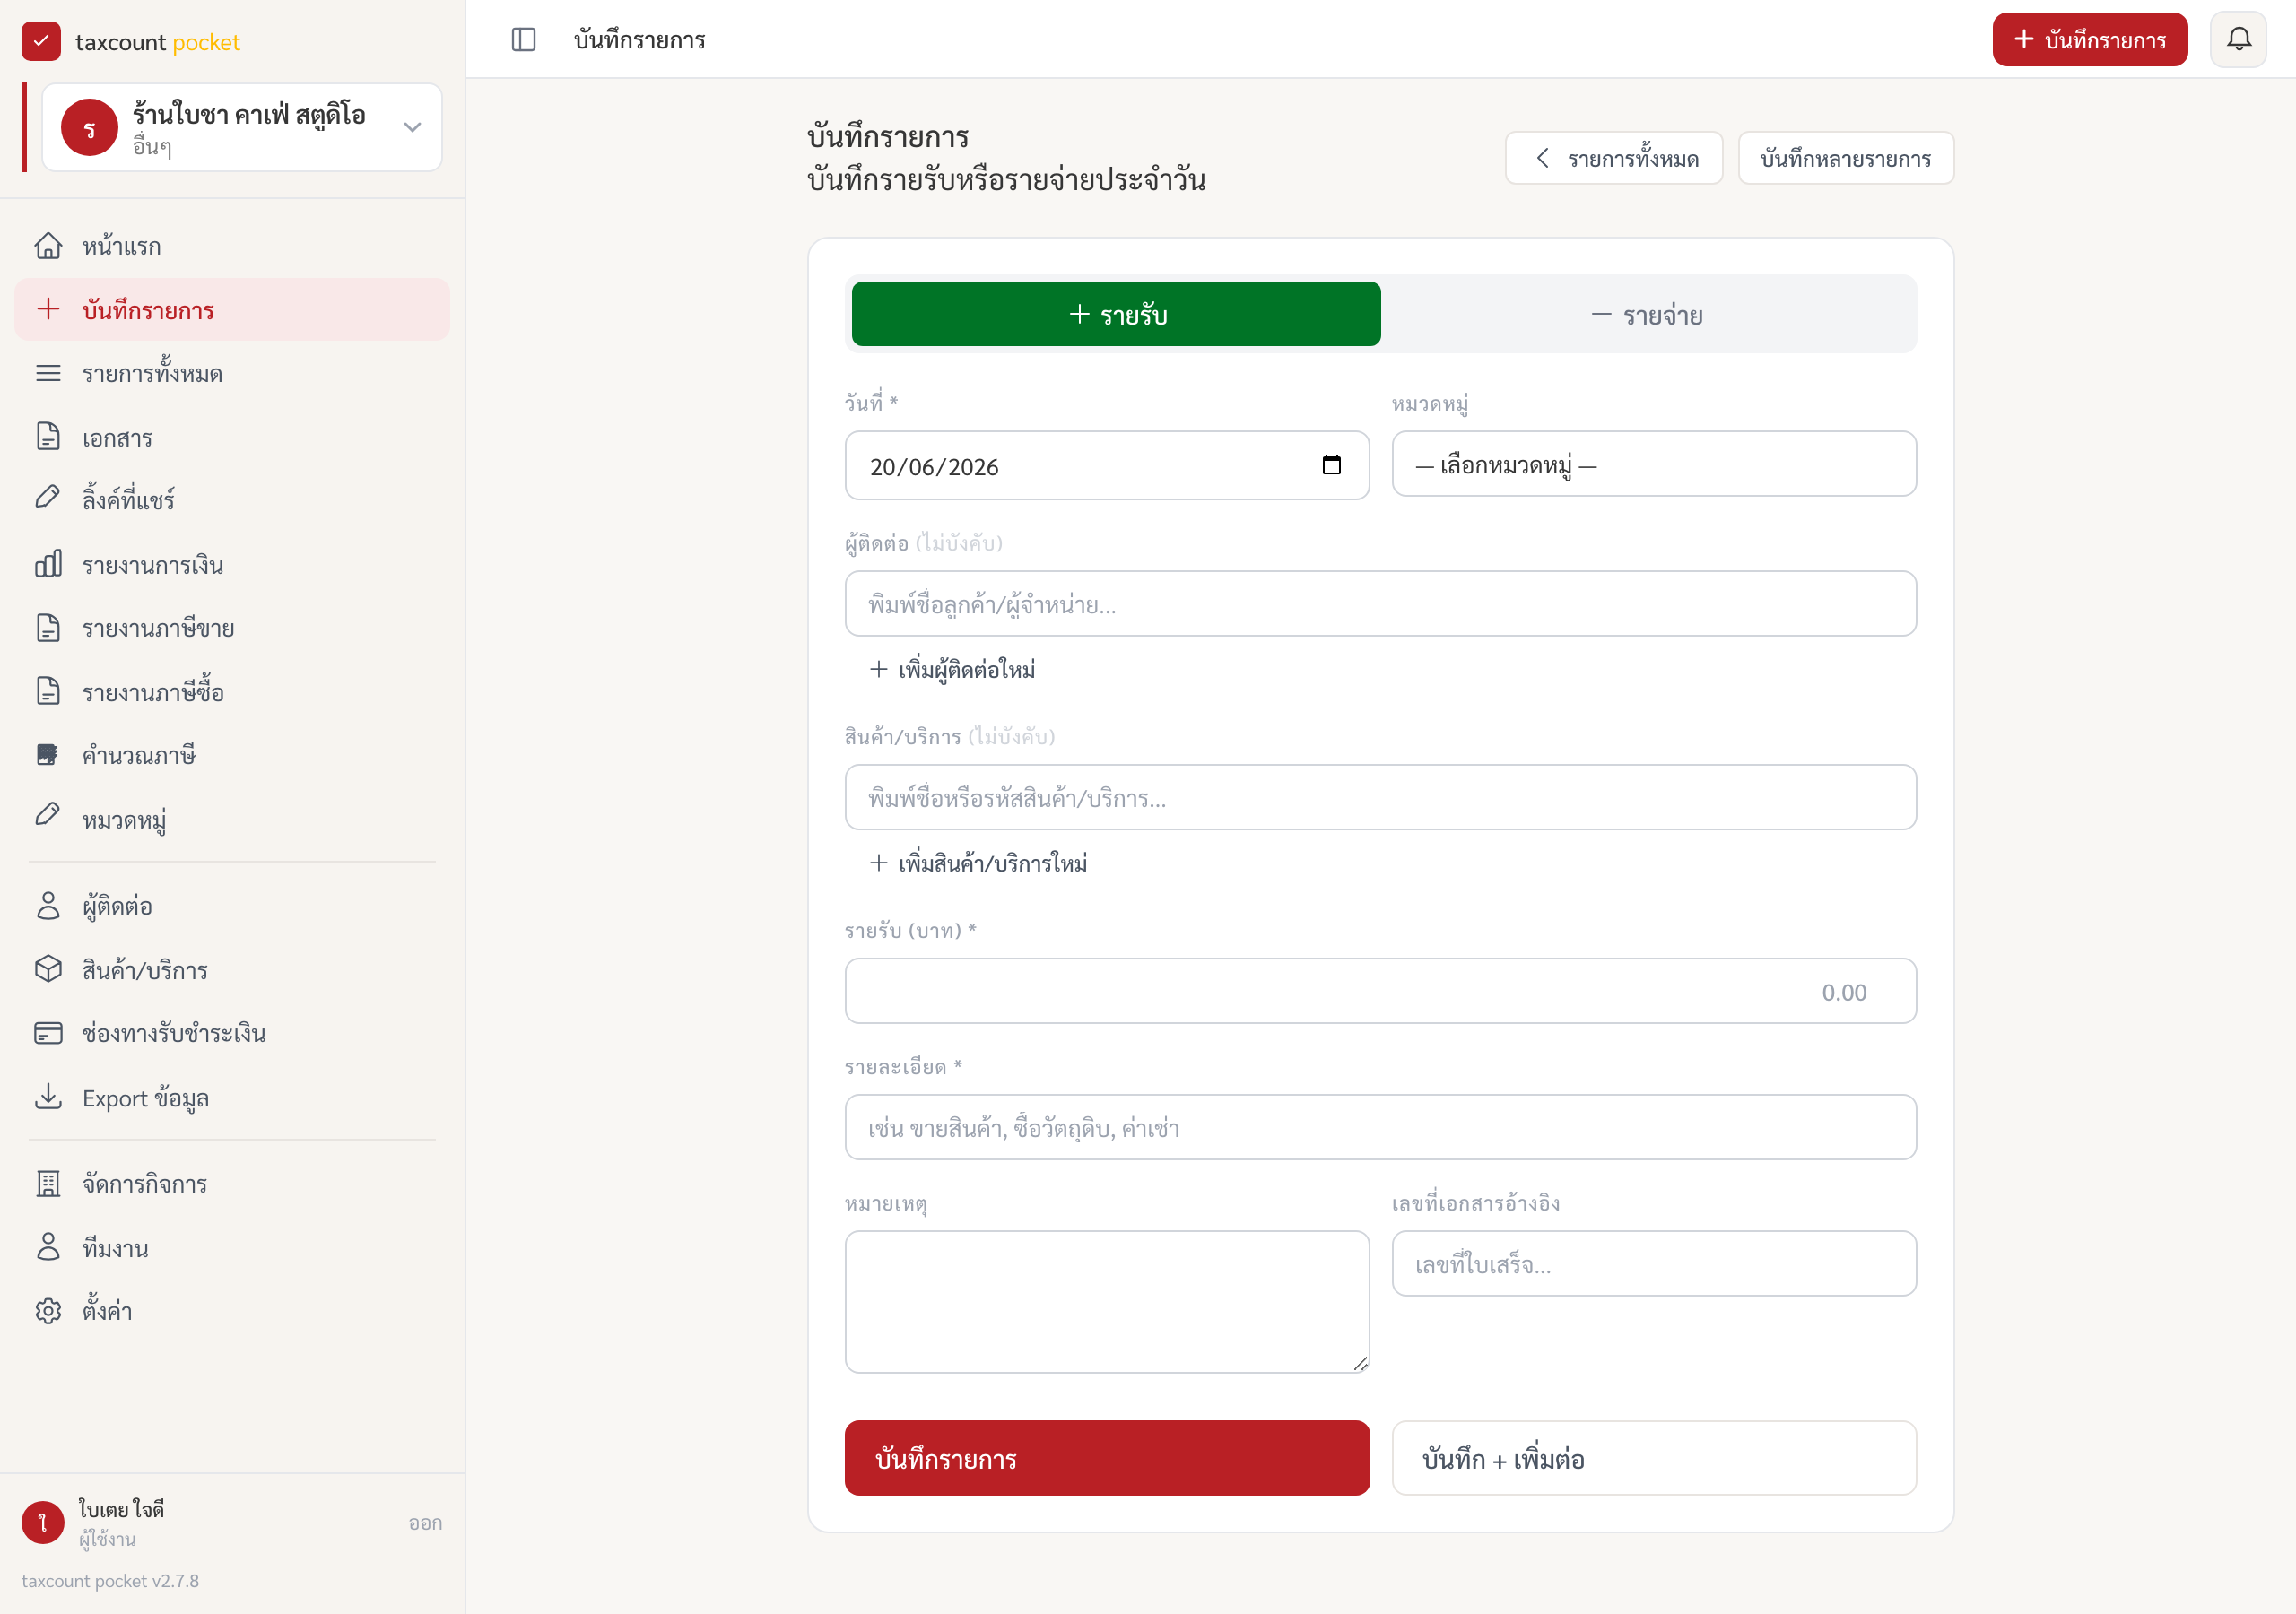
Task: Focus the รายรับ (บาท) amount field
Action: click(1380, 991)
